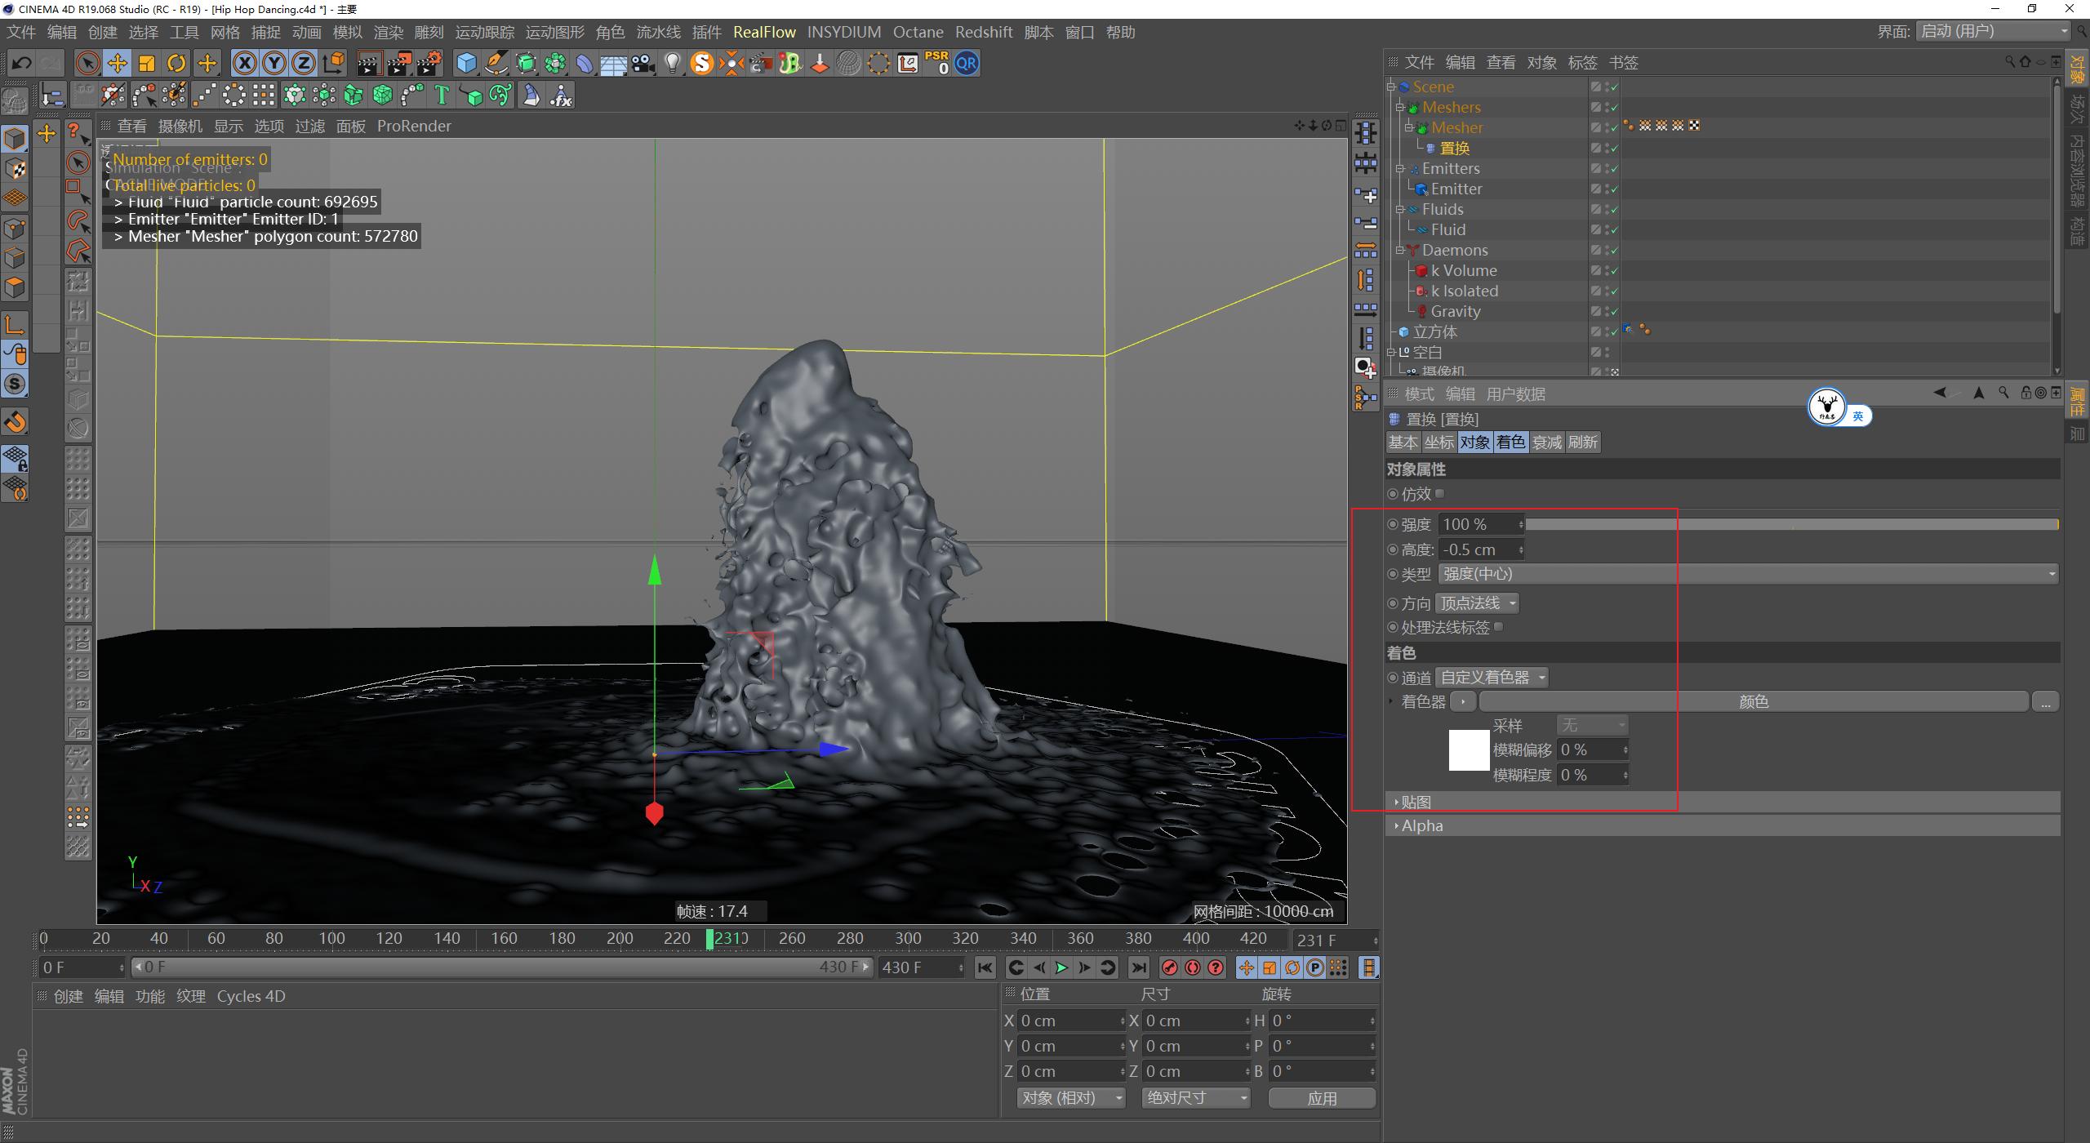Switch to the 坐标 tab in attributes
This screenshot has width=2090, height=1143.
coord(1439,442)
